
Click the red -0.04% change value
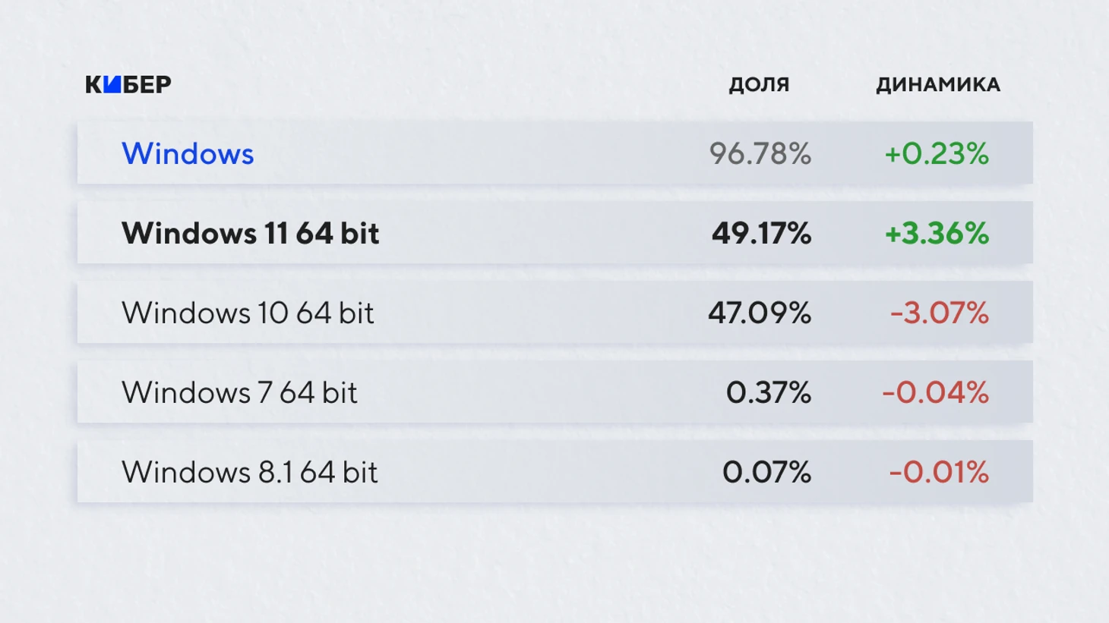pos(935,393)
